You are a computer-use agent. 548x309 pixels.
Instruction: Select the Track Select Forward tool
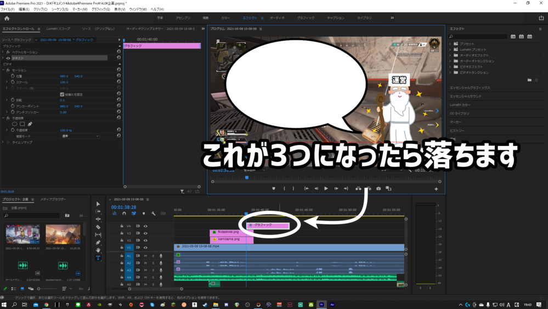tap(98, 211)
